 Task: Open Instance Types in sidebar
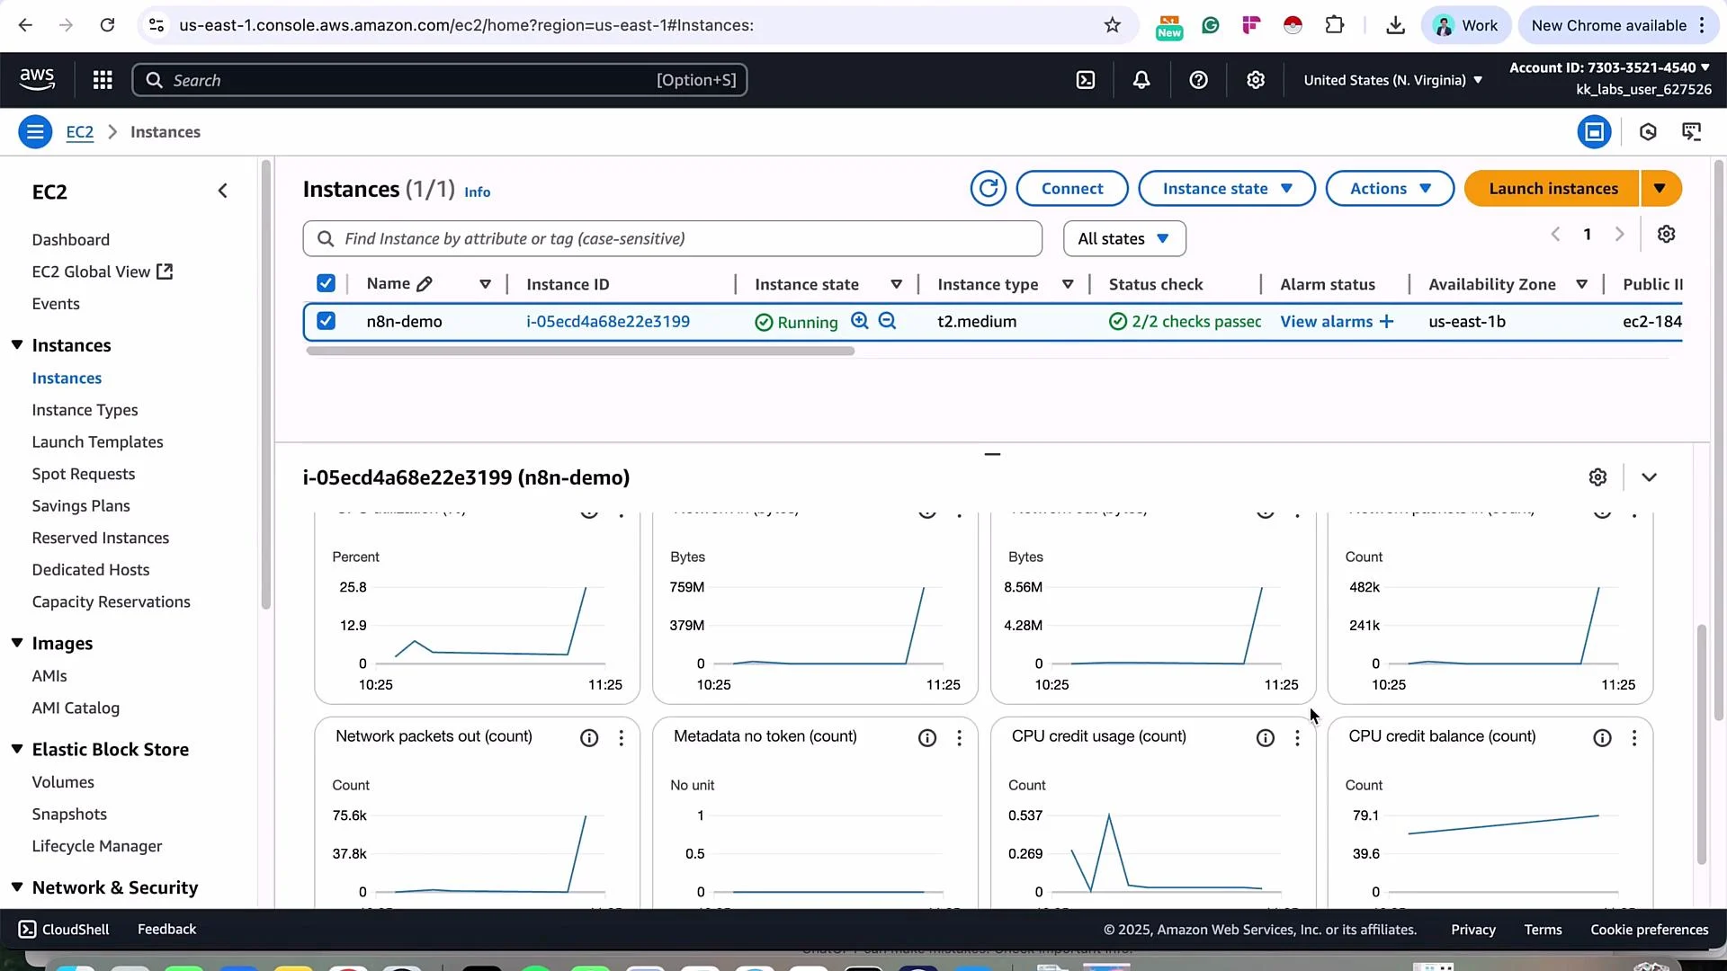pyautogui.click(x=85, y=410)
